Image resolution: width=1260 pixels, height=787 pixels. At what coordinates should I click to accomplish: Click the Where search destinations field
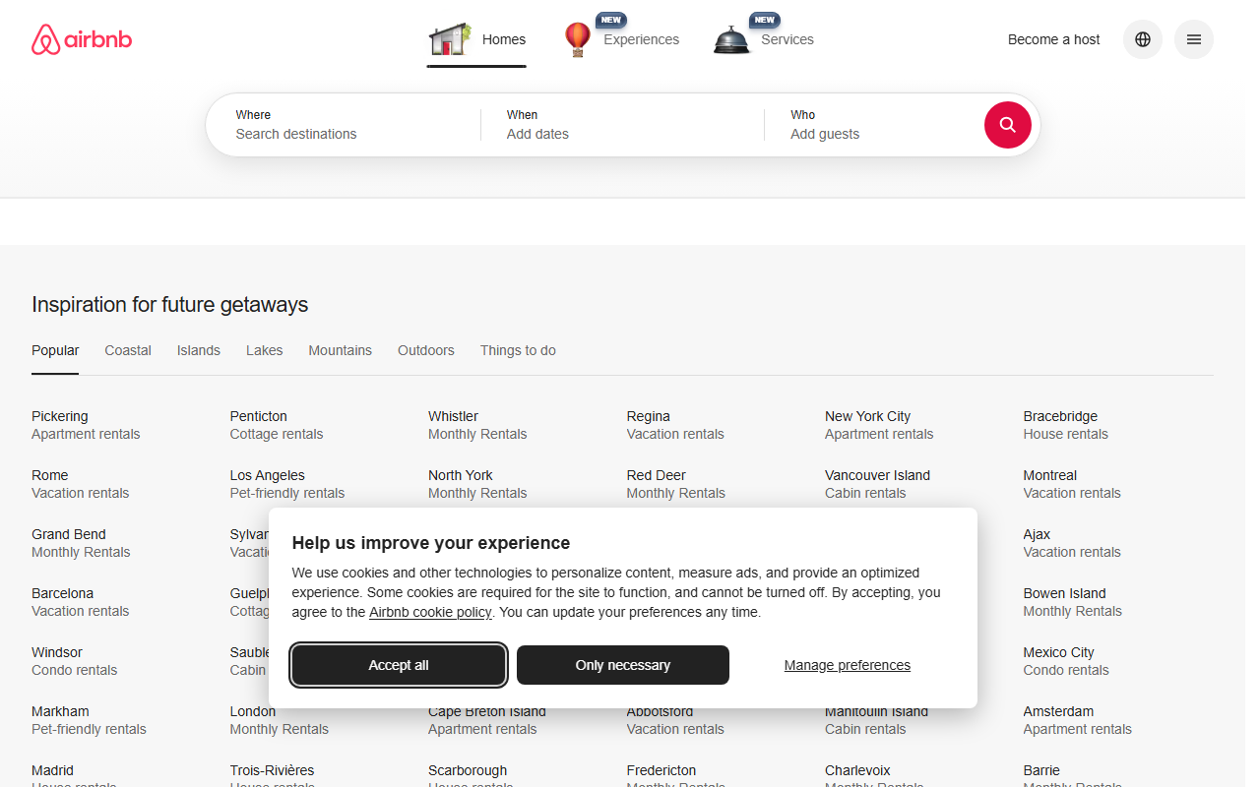point(343,125)
